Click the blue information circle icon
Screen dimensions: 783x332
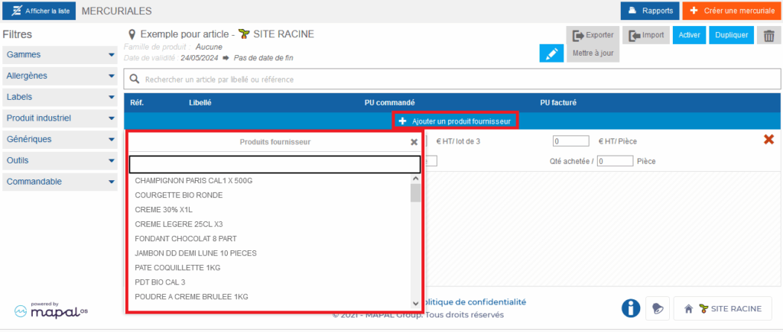click(630, 308)
